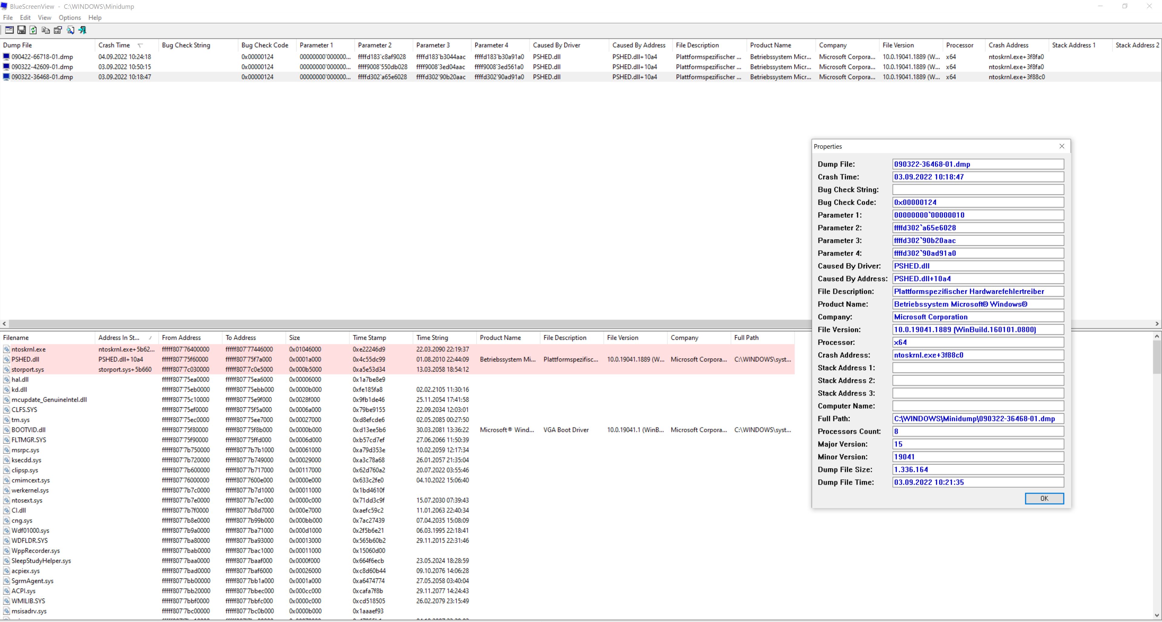Viewport: 1162px width, 622px height.
Task: Click the Save Selected Items floppy icon
Action: pyautogui.click(x=21, y=30)
